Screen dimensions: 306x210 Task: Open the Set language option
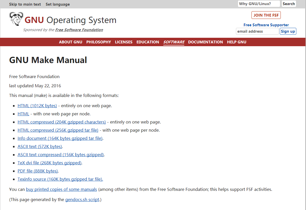tap(58, 4)
